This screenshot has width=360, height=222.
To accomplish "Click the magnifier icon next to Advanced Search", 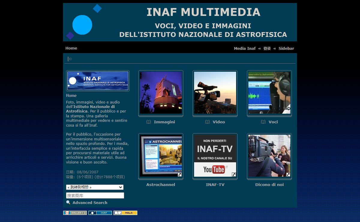I will pyautogui.click(x=68, y=202).
